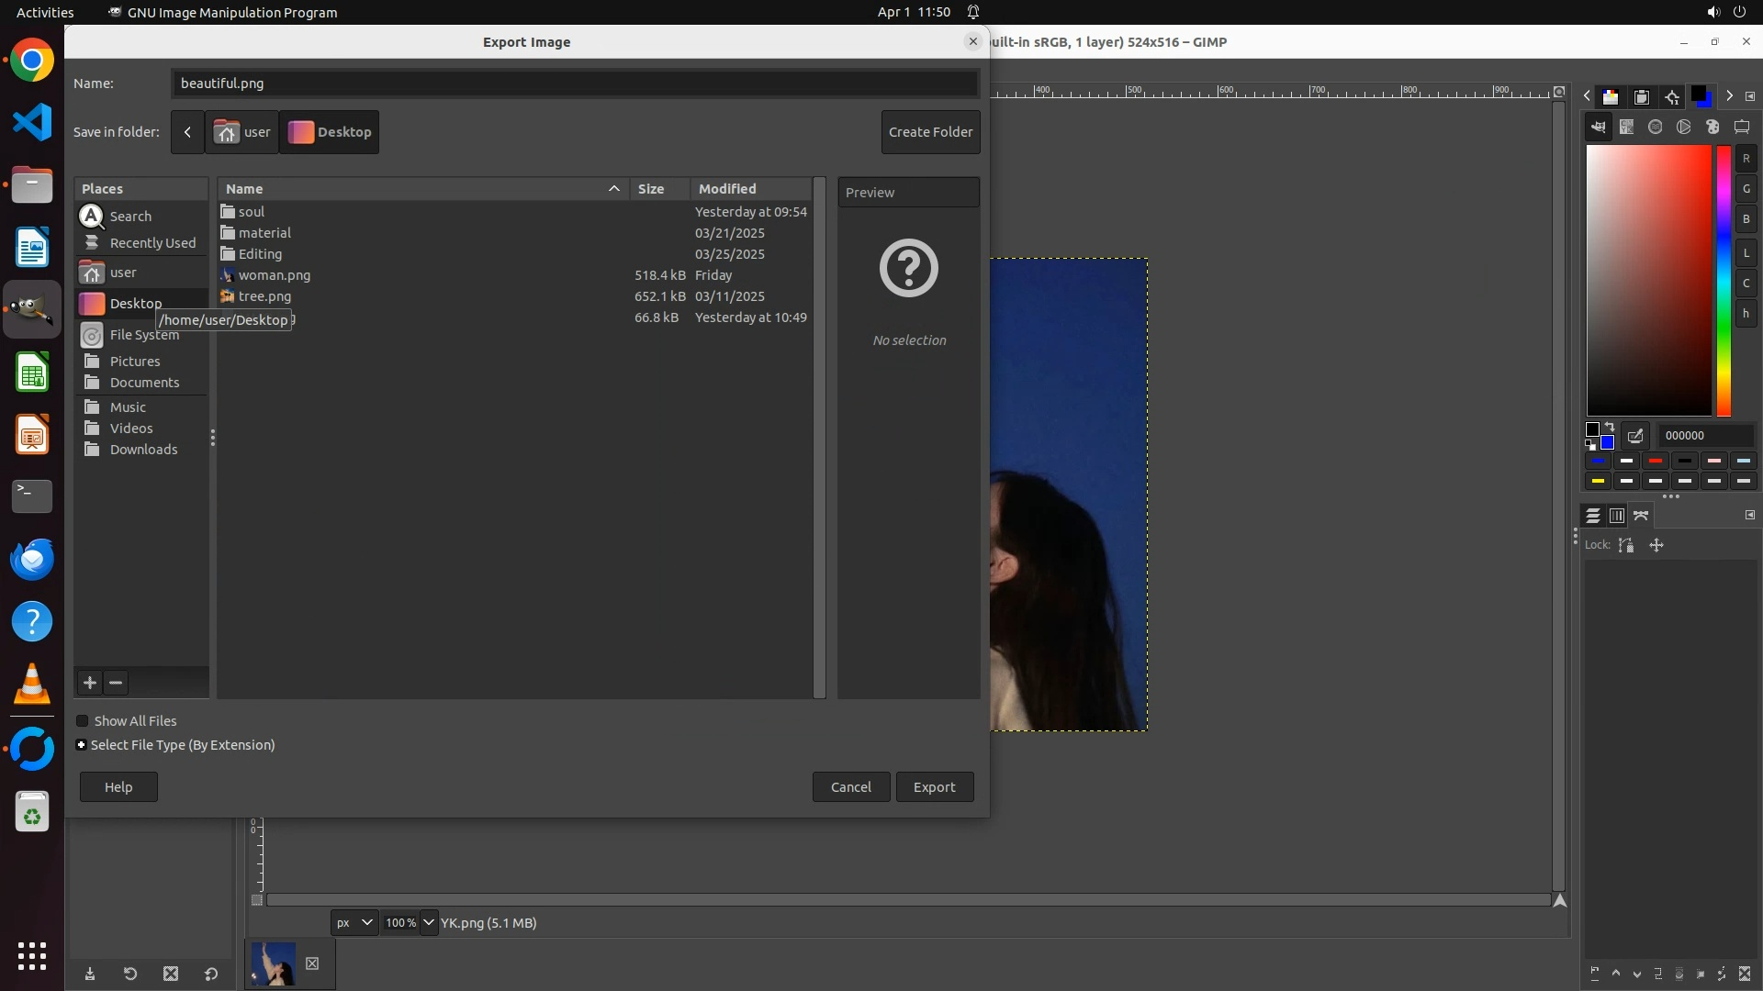Image resolution: width=1763 pixels, height=991 pixels.
Task: Click the Create Folder button
Action: 930,132
